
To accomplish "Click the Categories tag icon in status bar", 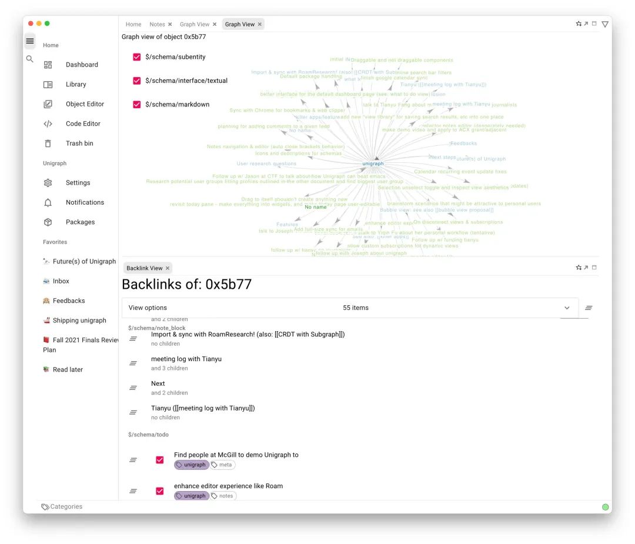I will [x=45, y=507].
